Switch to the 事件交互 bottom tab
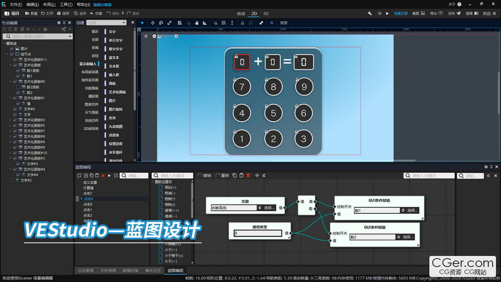 tap(153, 270)
